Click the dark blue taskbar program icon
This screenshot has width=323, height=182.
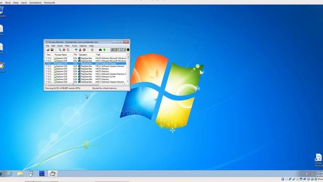[42, 173]
